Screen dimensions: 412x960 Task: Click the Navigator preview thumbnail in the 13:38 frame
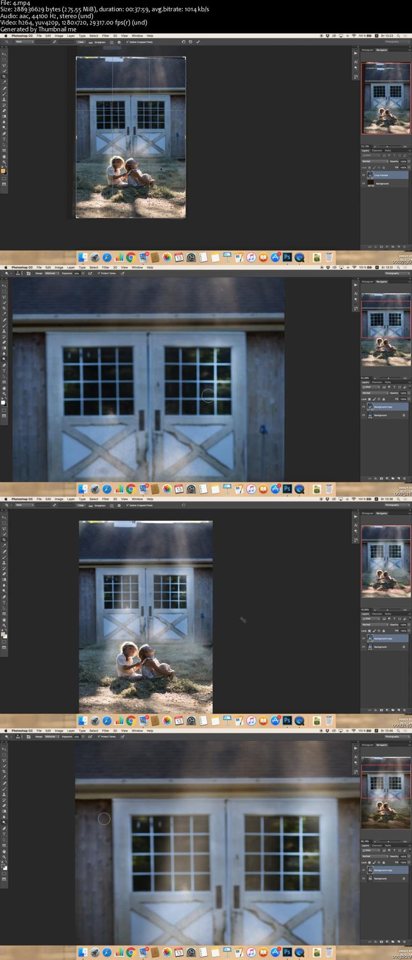[386, 561]
